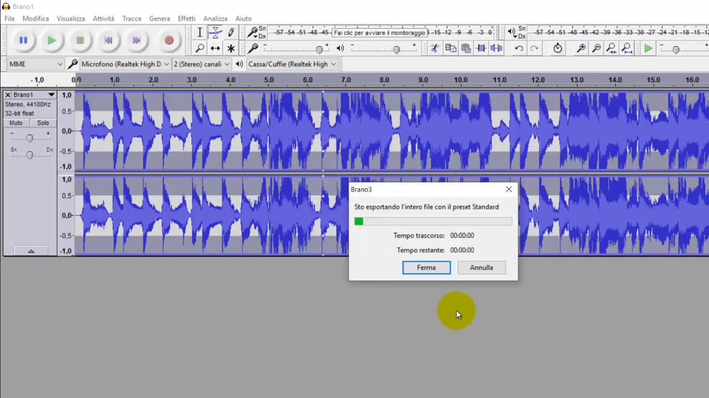Viewport: 709px width, 398px height.
Task: Click the Paste clipboard icon
Action: [x=466, y=48]
